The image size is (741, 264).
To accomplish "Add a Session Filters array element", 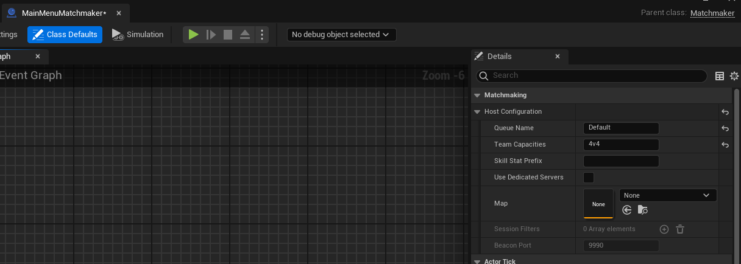I will coord(664,229).
